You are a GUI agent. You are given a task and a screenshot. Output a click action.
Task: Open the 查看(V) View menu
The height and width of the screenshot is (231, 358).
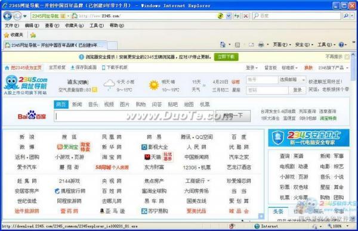tap(52, 26)
